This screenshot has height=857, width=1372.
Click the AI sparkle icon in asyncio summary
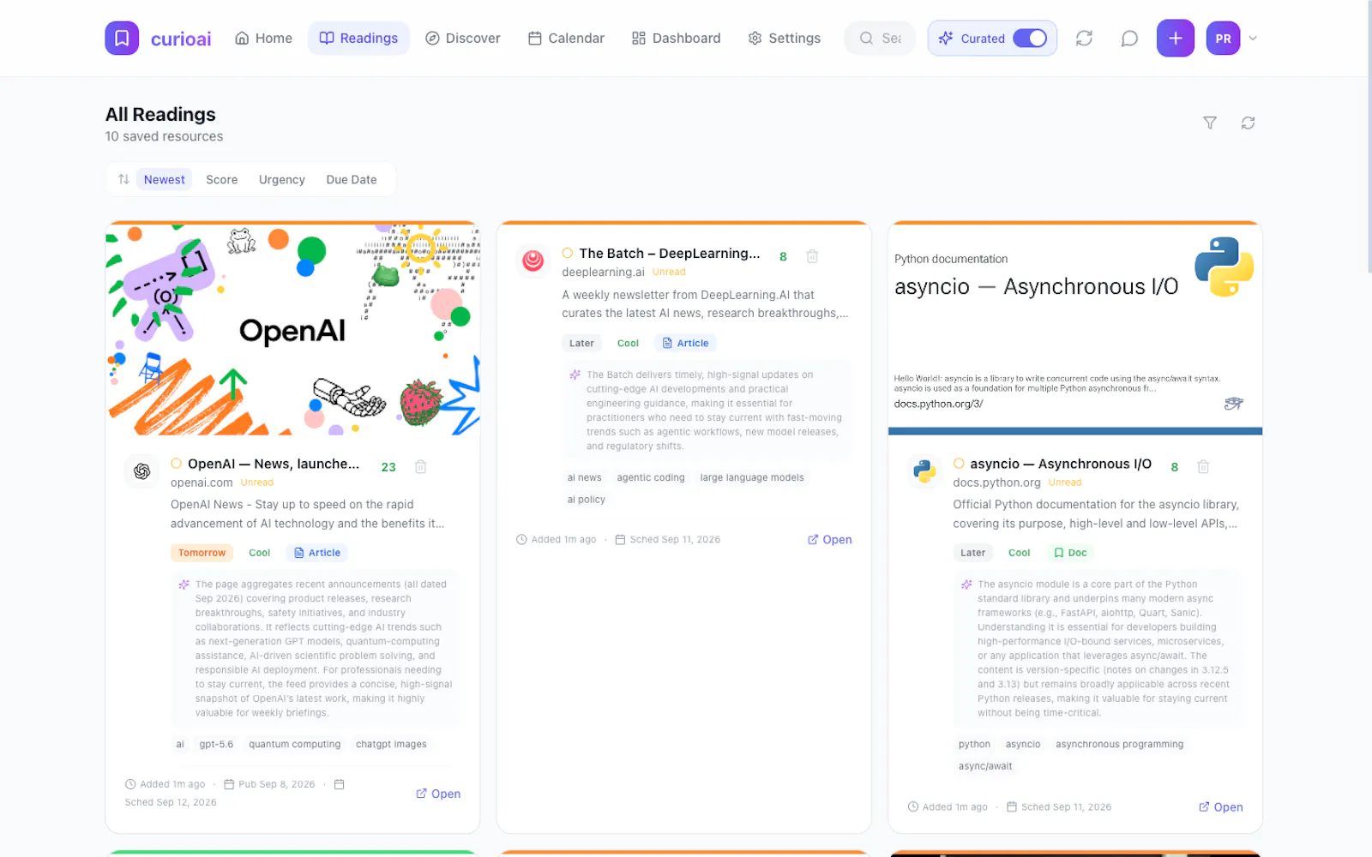coord(966,584)
